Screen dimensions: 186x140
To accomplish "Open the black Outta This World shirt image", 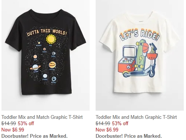I will click(45, 55).
